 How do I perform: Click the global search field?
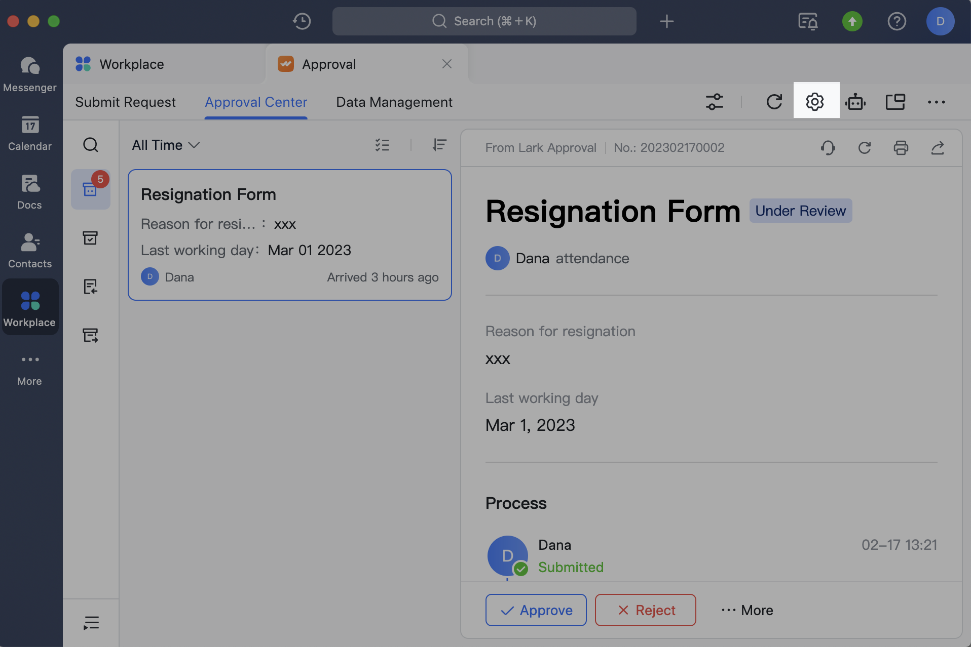point(484,21)
